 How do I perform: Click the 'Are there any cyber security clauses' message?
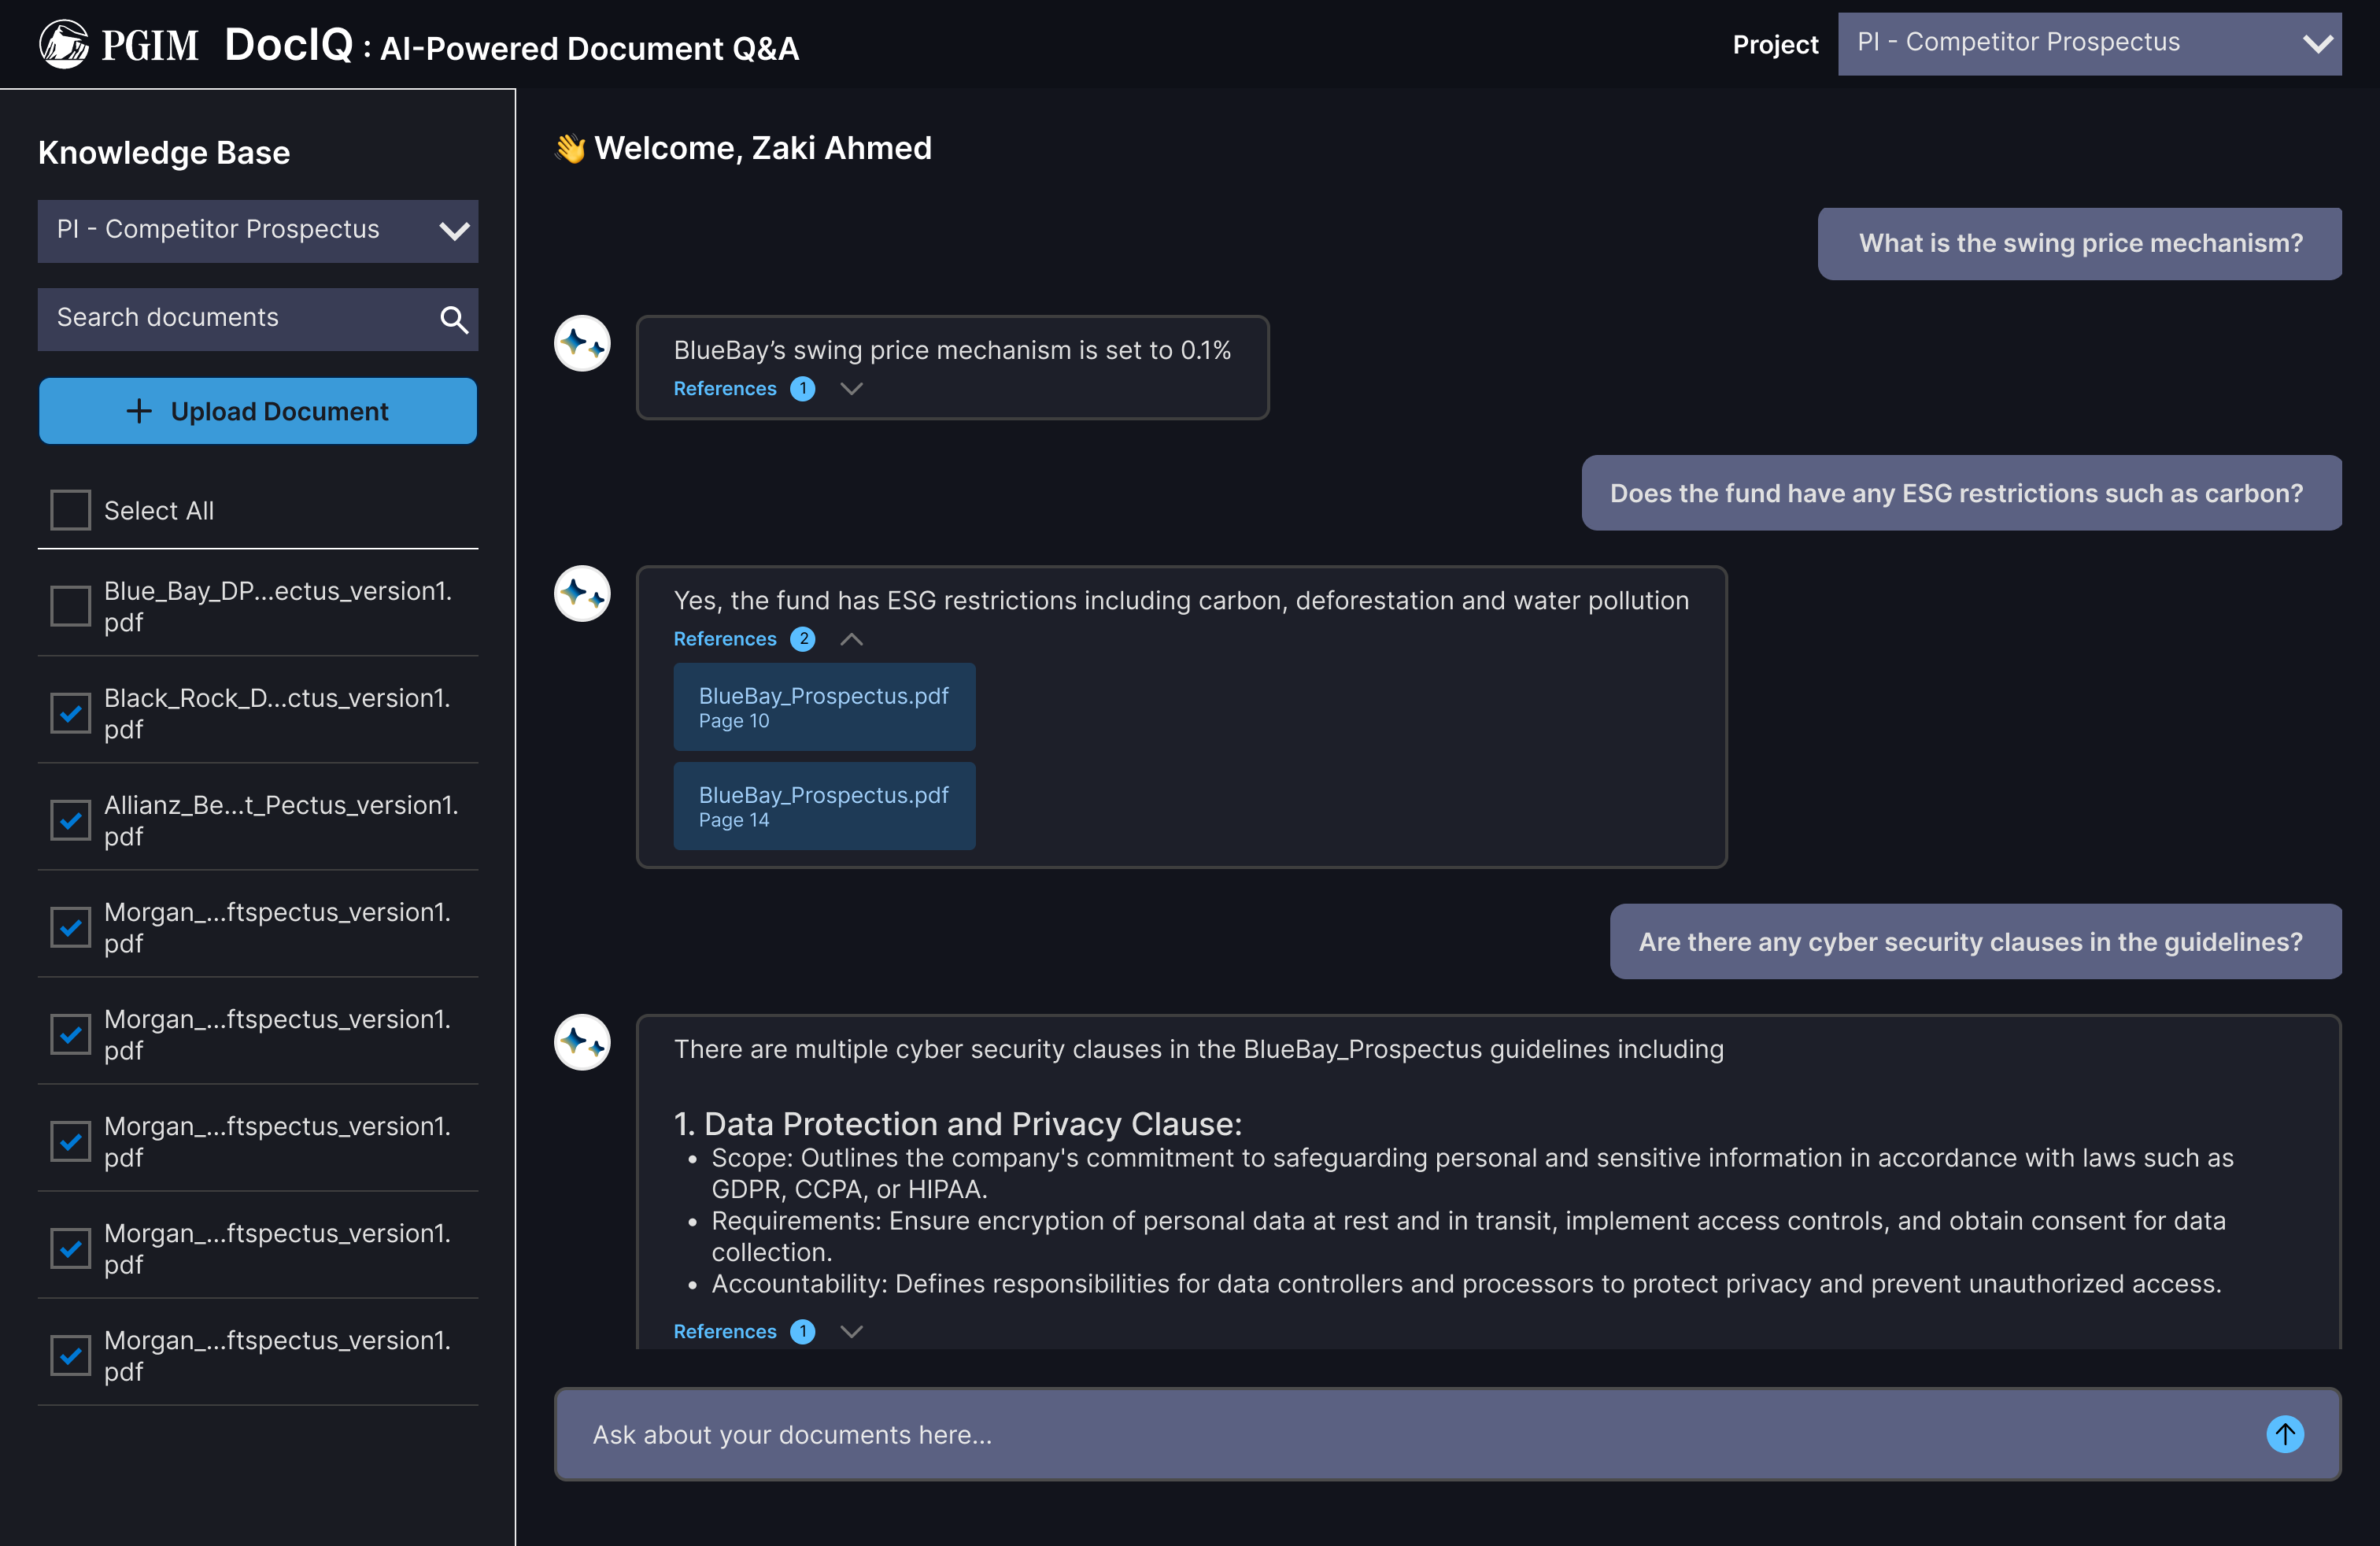click(1975, 941)
